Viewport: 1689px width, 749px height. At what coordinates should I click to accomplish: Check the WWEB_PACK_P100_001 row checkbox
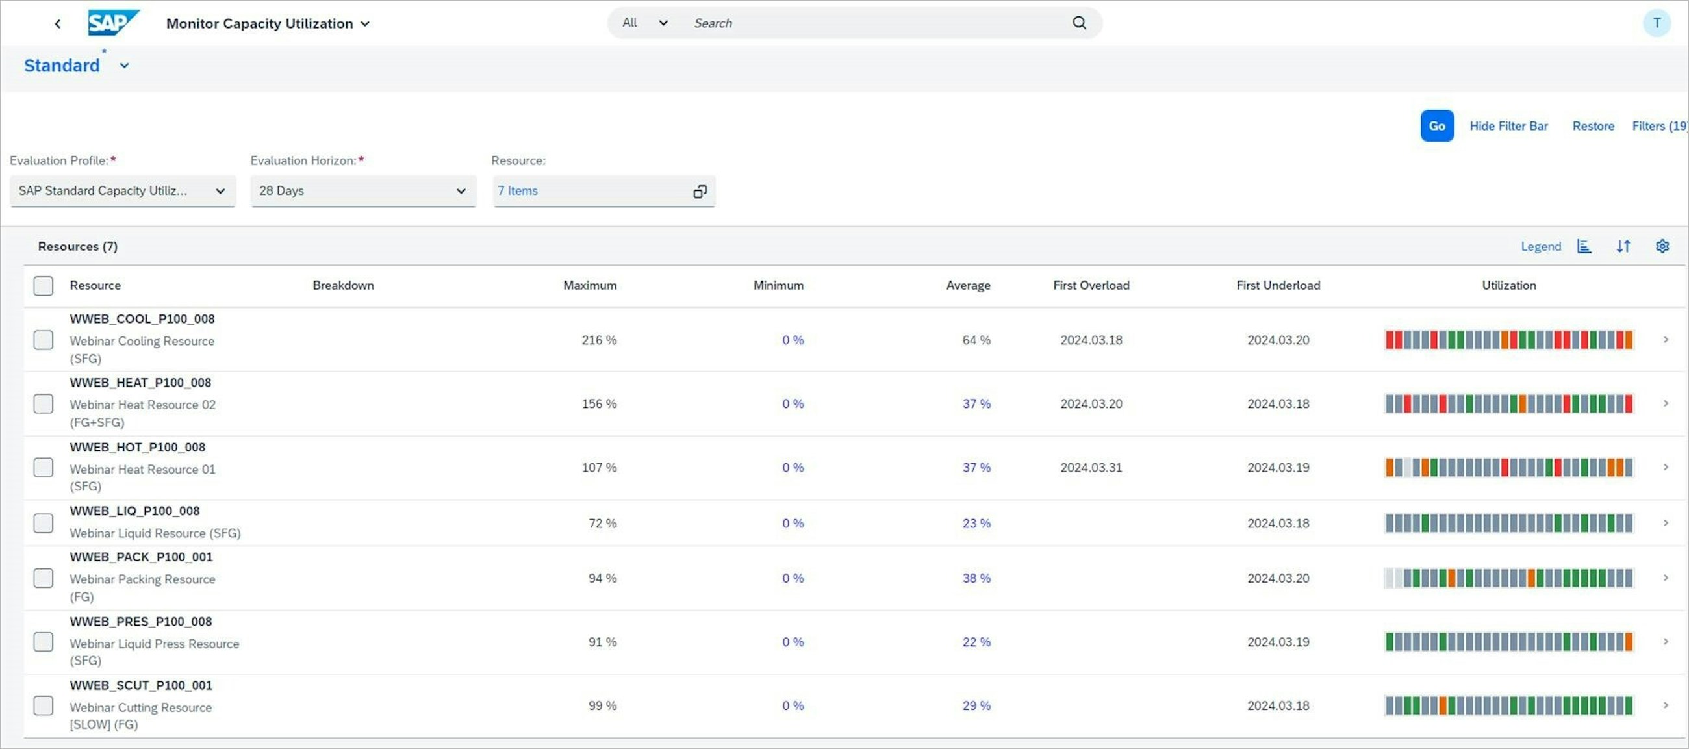tap(44, 578)
